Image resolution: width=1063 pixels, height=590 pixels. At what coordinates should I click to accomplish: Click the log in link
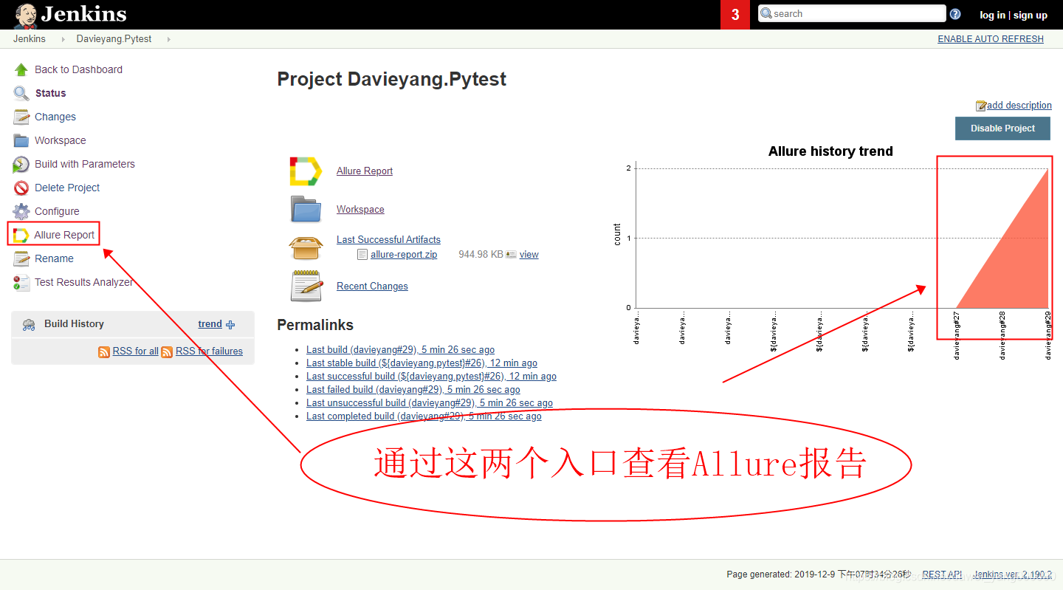pyautogui.click(x=992, y=15)
